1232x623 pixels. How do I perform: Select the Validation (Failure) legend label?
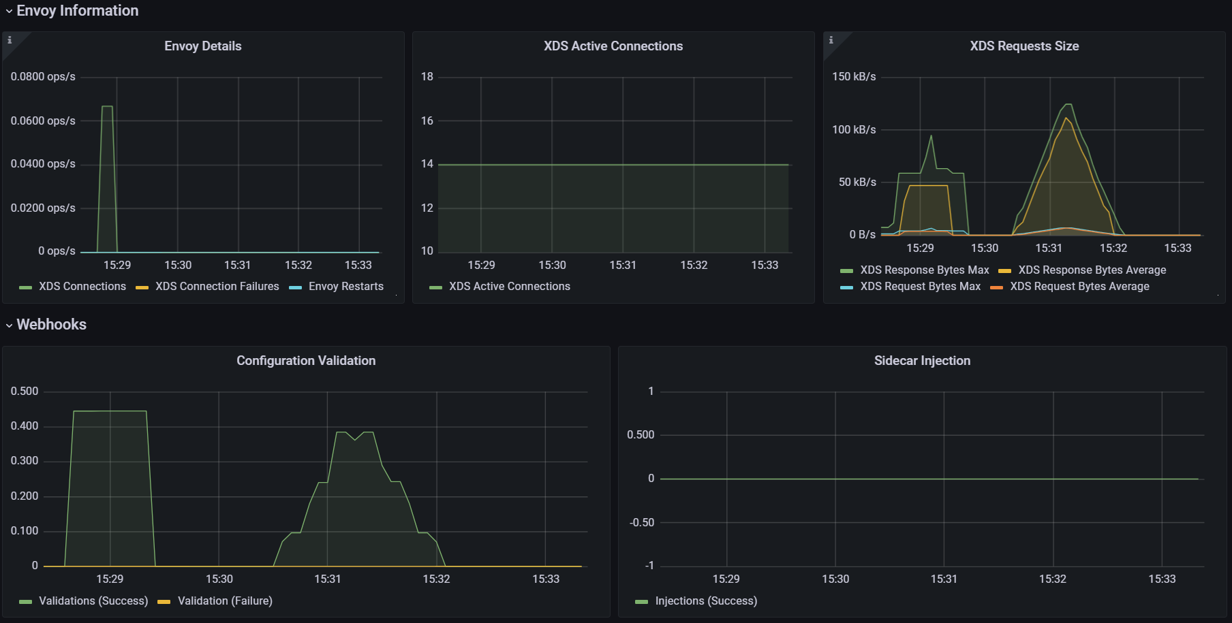click(x=225, y=601)
